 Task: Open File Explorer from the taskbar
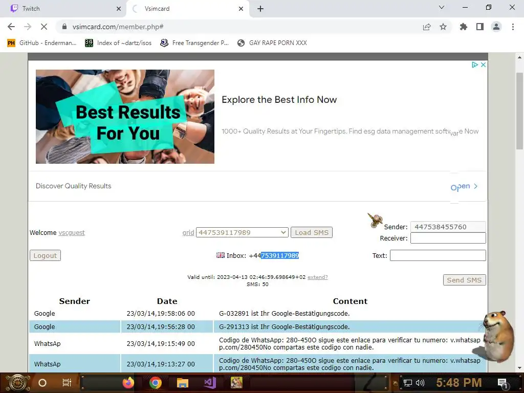(183, 383)
